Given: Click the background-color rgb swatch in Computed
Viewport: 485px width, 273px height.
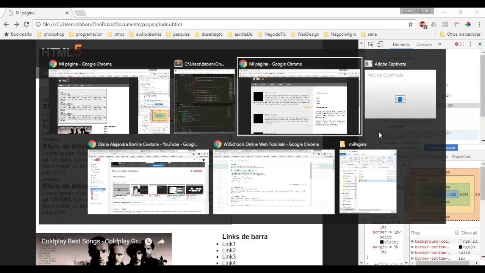Looking at the screenshot, I should pos(460,242).
